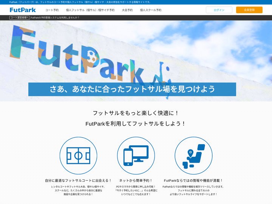Click the futsal court pitch icon

coord(79,156)
